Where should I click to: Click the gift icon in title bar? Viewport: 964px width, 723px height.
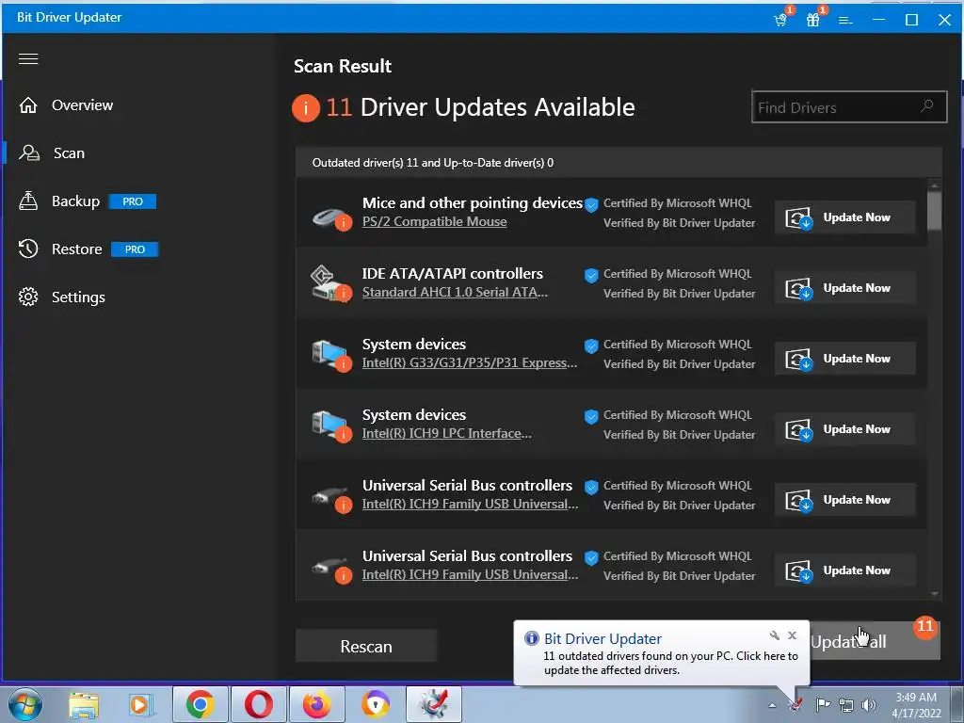(814, 19)
